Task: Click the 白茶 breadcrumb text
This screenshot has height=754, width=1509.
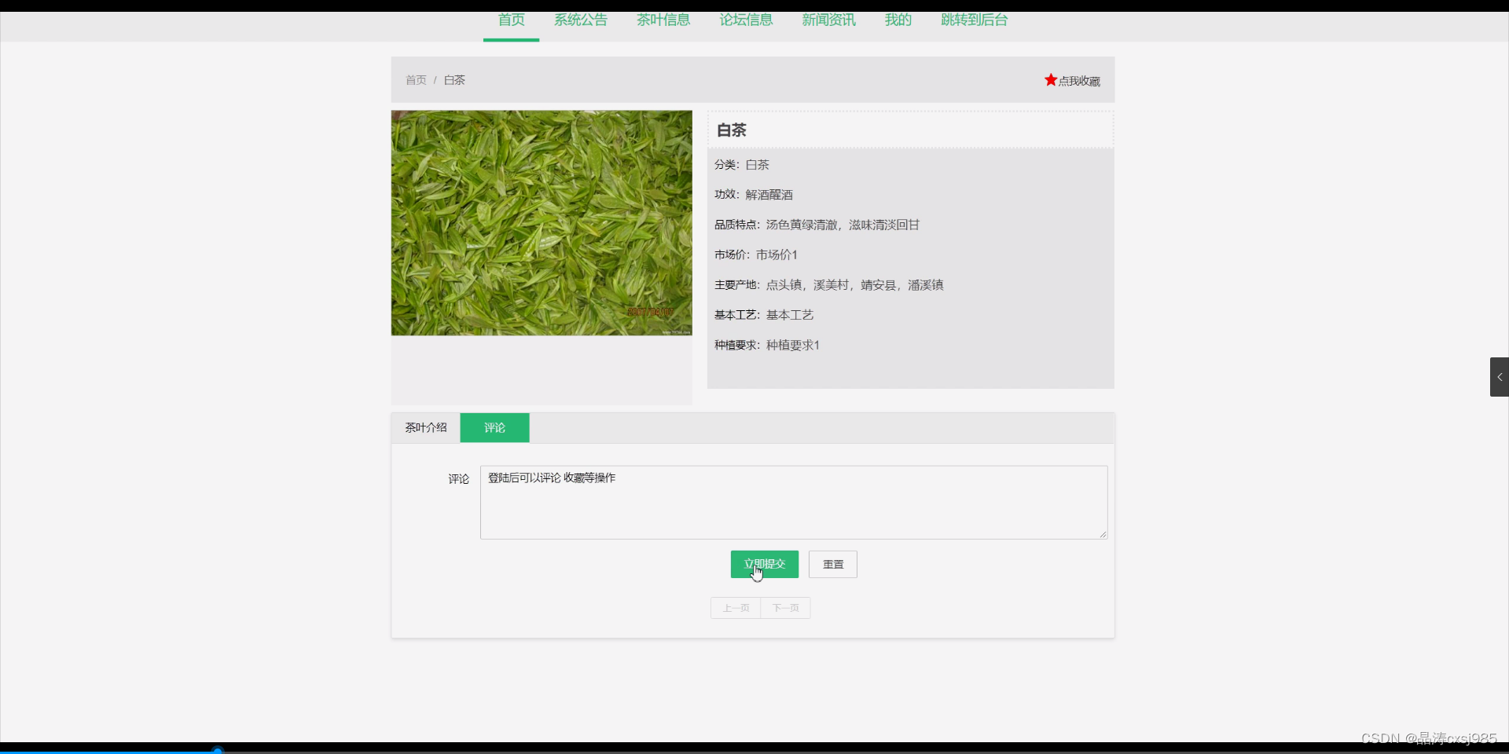Action: click(454, 80)
